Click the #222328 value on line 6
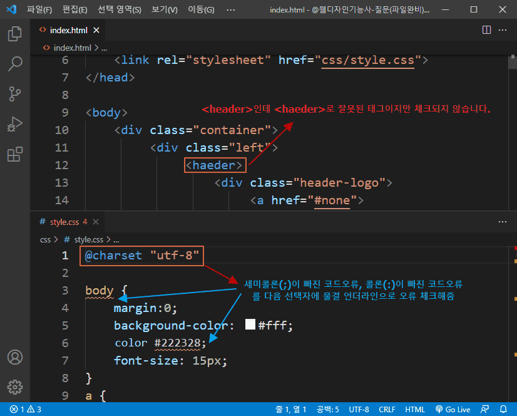The image size is (517, 416). [x=177, y=343]
